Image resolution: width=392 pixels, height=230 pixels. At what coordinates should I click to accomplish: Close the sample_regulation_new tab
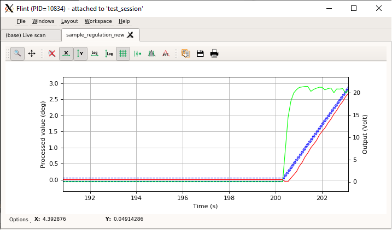(130, 35)
